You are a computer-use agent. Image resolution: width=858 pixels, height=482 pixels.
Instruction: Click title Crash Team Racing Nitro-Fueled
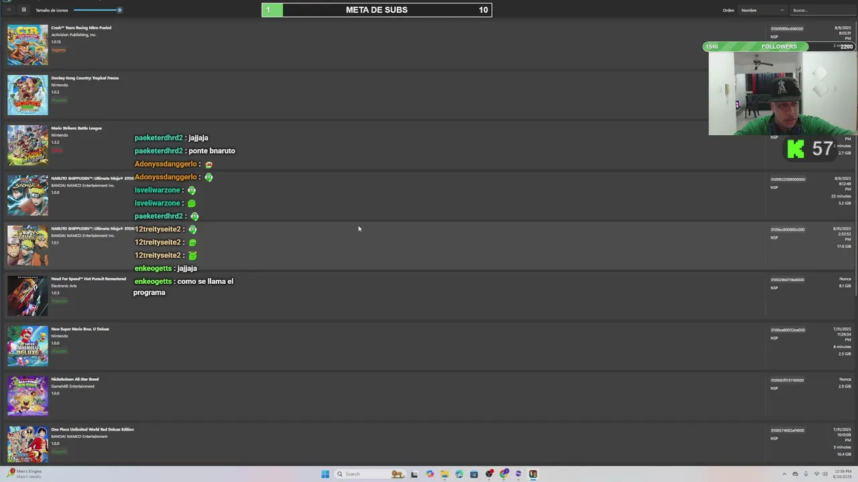(81, 27)
